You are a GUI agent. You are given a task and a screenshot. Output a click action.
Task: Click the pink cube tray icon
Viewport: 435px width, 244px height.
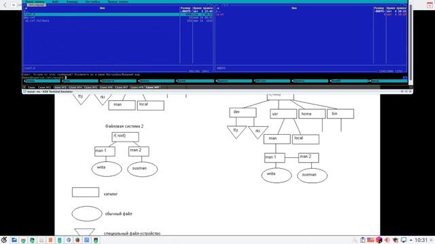tap(379, 240)
